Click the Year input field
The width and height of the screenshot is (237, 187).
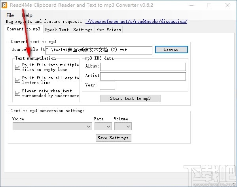[107, 86]
